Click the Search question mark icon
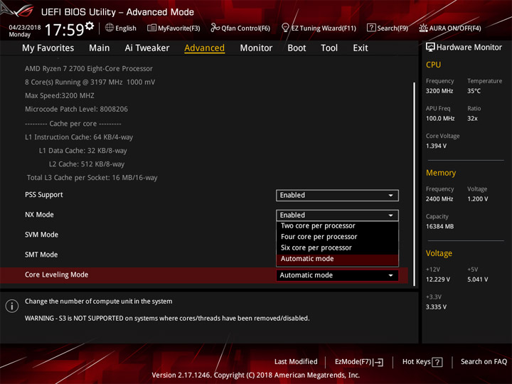Screen dimensions: 512x384 pos(371,28)
